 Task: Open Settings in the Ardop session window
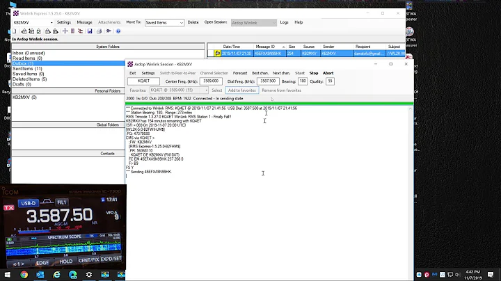point(148,73)
